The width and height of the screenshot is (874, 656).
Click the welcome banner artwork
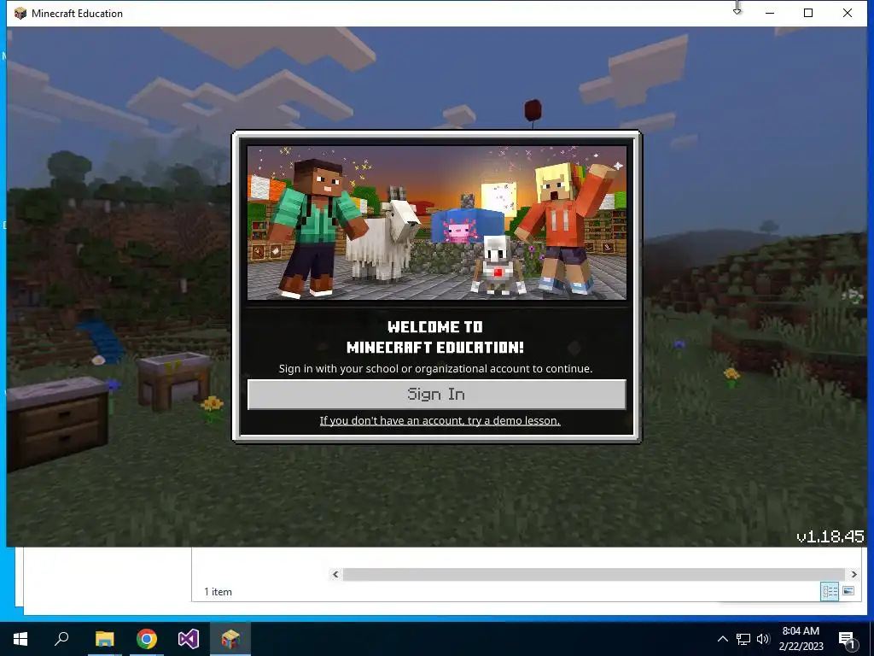pos(437,223)
